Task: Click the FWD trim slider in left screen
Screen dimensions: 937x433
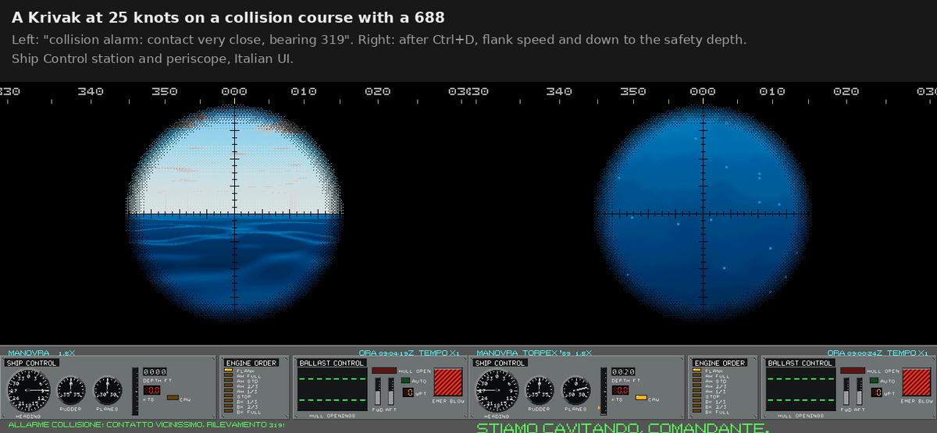Action: [378, 392]
